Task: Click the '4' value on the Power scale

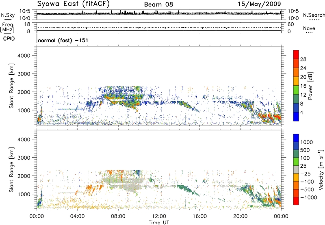Action: 301,113
